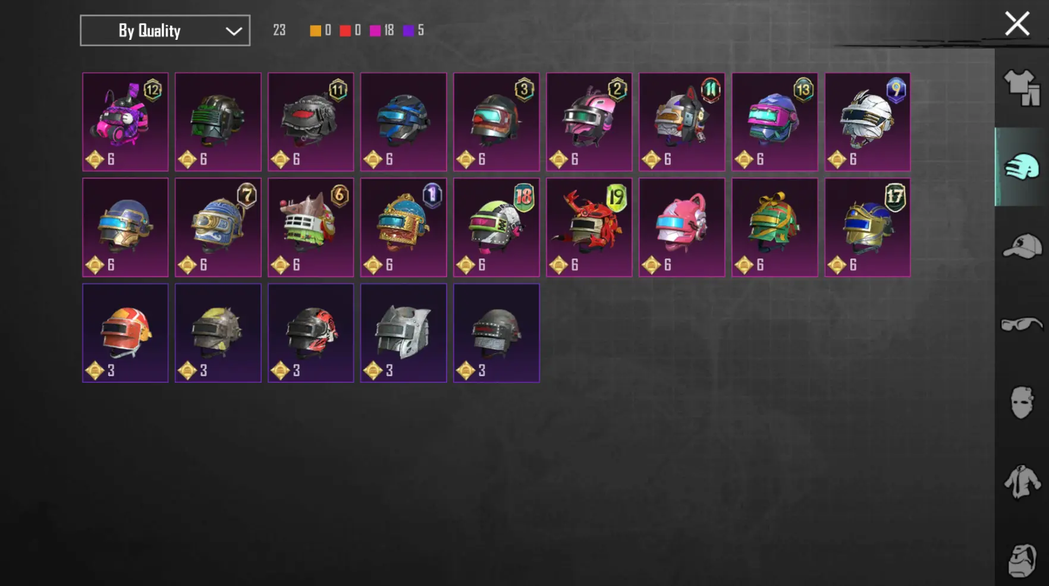
Task: Select the red crab helmet numbered 19
Action: pyautogui.click(x=589, y=227)
